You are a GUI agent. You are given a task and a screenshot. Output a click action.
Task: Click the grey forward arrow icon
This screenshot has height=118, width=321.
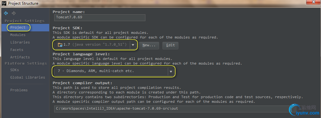click(x=14, y=13)
